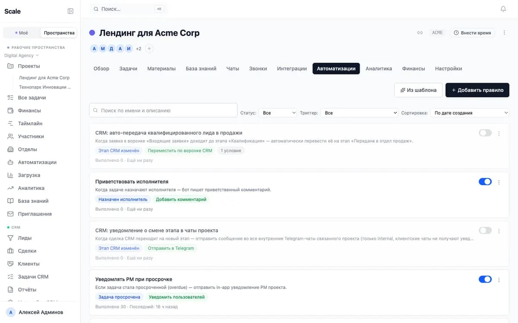
Task: Select the Пространства sidebar tab
Action: (59, 33)
